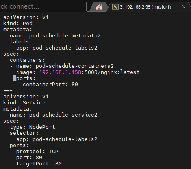This screenshot has height=169, width=191.
Task: Click the 'labels:' line under Pod metadata
Action: 21,42
